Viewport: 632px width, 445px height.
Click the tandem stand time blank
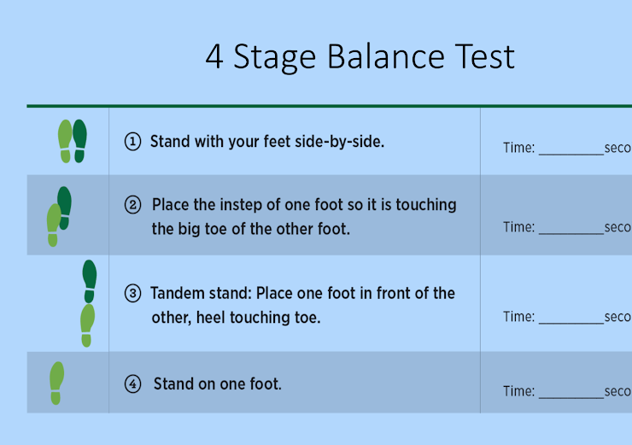tap(571, 322)
